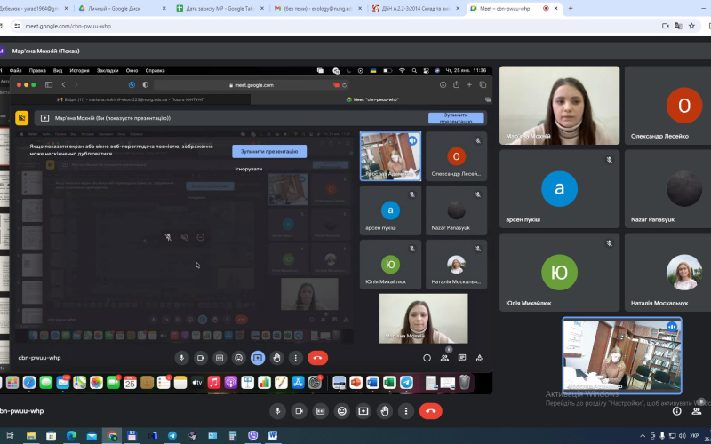This screenshot has height=444, width=711.
Task: Raise hand in the shared Safari Meet bar
Action: [276, 358]
